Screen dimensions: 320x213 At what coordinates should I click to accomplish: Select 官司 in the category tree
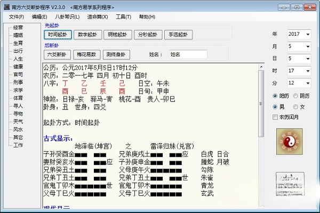(x=18, y=75)
